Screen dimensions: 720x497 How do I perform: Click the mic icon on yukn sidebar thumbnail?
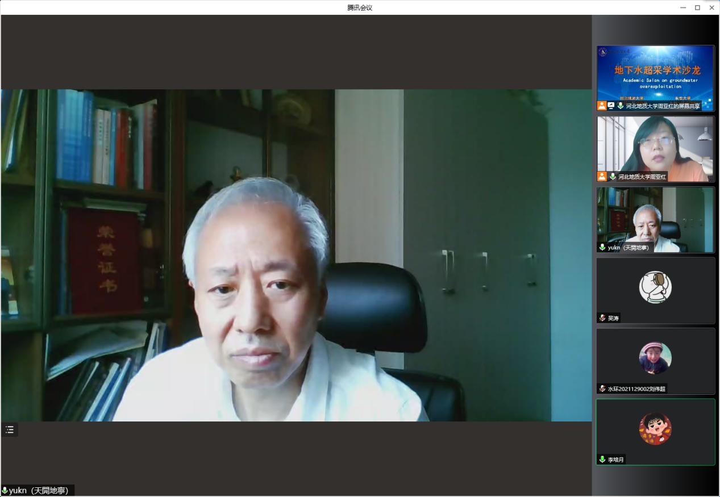point(602,248)
